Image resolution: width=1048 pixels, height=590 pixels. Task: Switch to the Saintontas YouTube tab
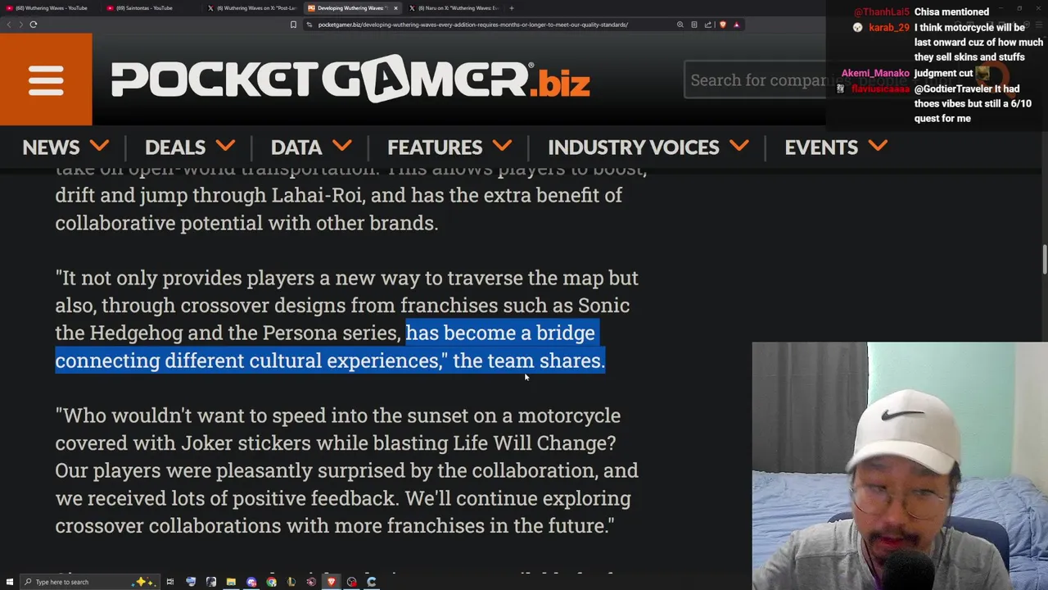pyautogui.click(x=144, y=8)
